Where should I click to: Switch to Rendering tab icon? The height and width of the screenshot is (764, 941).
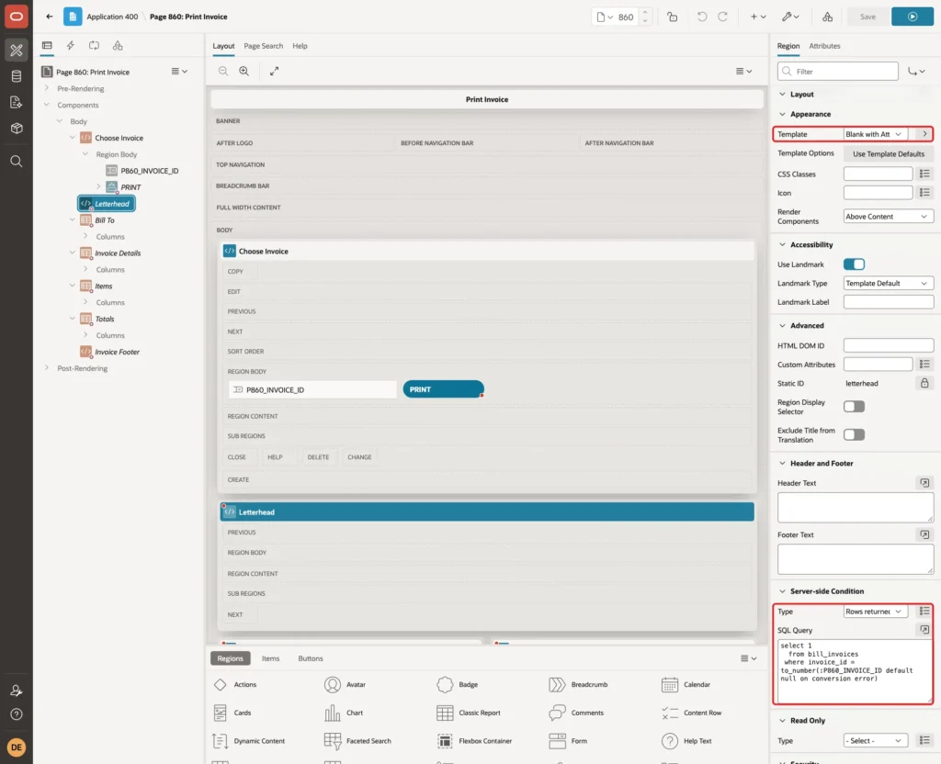(x=47, y=46)
